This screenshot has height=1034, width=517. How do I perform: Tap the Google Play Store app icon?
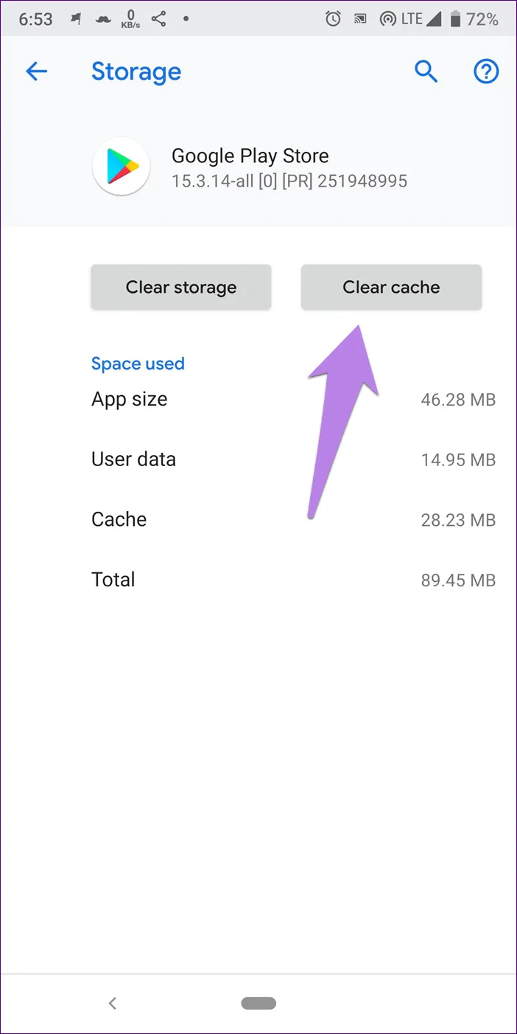coord(122,167)
